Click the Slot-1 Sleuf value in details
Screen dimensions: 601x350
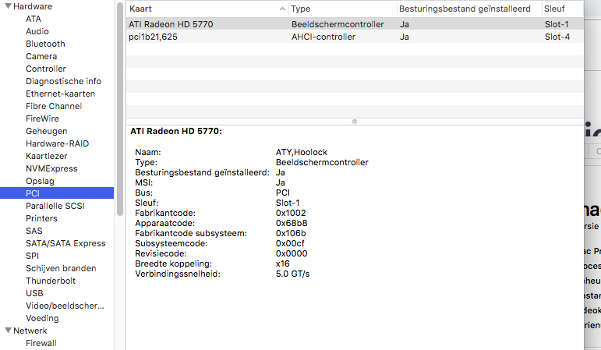(288, 203)
